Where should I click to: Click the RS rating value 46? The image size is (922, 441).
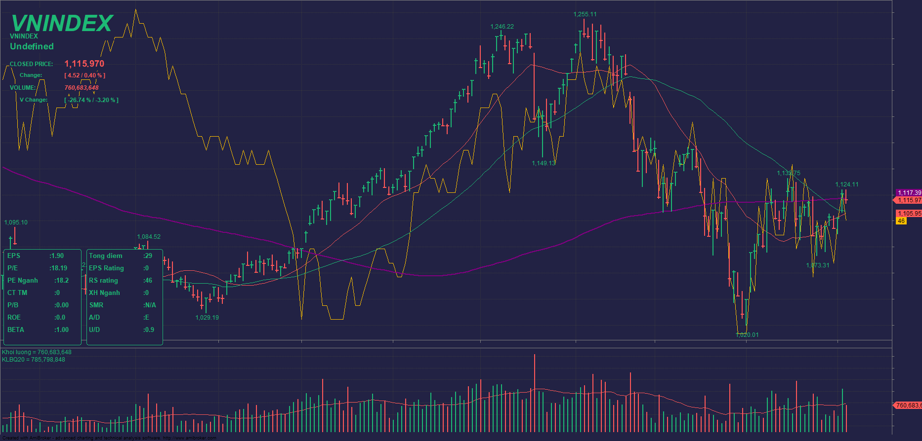pyautogui.click(x=147, y=281)
